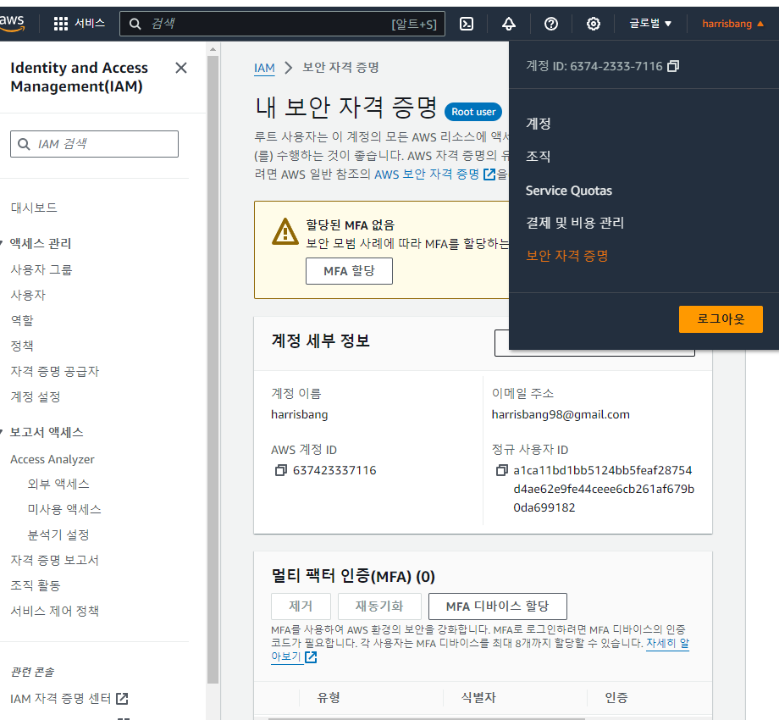Click the disabled 제거 button
The width and height of the screenshot is (779, 720).
click(x=301, y=606)
